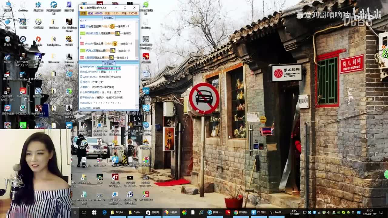Launch the YY伴侣 desktop shortcut

[x=115, y=161]
